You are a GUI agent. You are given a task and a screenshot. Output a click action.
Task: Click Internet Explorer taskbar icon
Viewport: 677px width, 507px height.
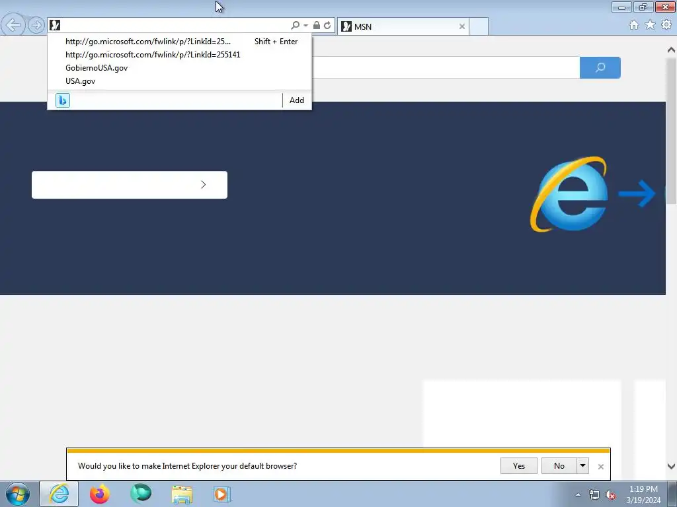(x=59, y=494)
